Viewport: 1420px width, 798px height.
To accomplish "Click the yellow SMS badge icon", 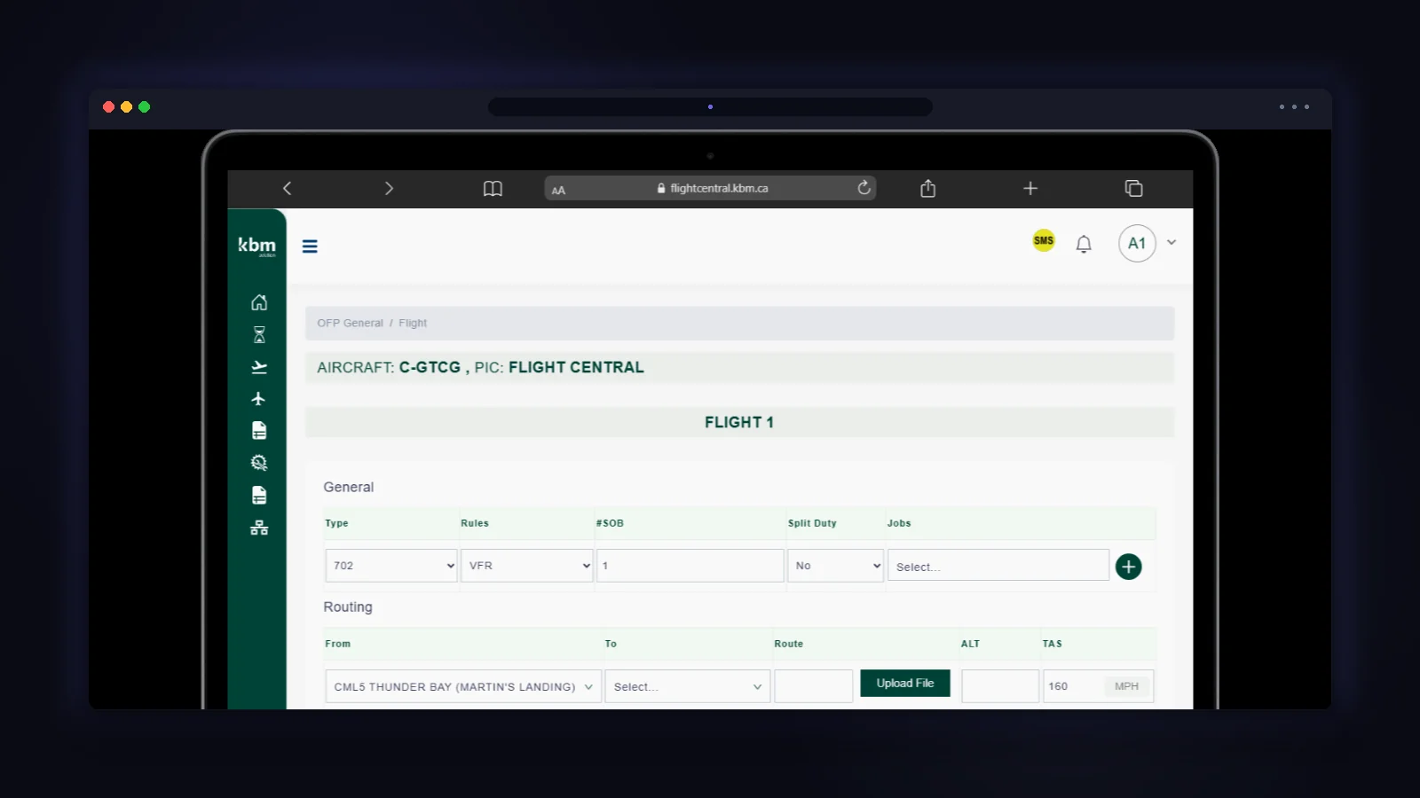I will (x=1044, y=240).
